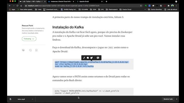This screenshot has height=103, width=184.
Task: Open the green circular extension icon
Action: click(x=146, y=6)
